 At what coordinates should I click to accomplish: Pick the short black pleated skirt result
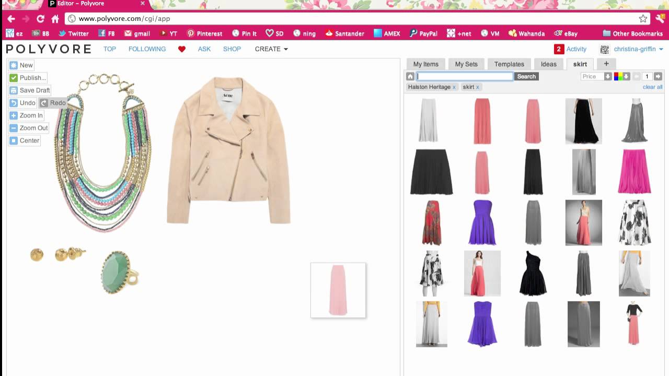click(431, 172)
